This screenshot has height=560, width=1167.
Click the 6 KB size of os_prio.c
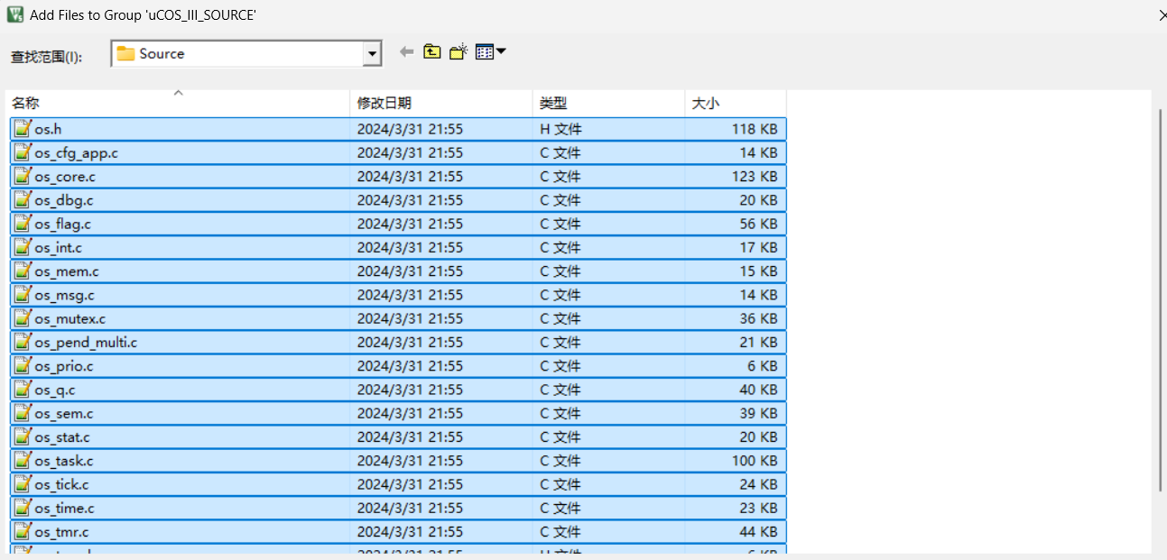pos(763,366)
